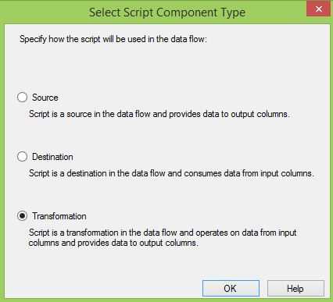
Task: Click the "Source" option label text
Action: [x=45, y=98]
